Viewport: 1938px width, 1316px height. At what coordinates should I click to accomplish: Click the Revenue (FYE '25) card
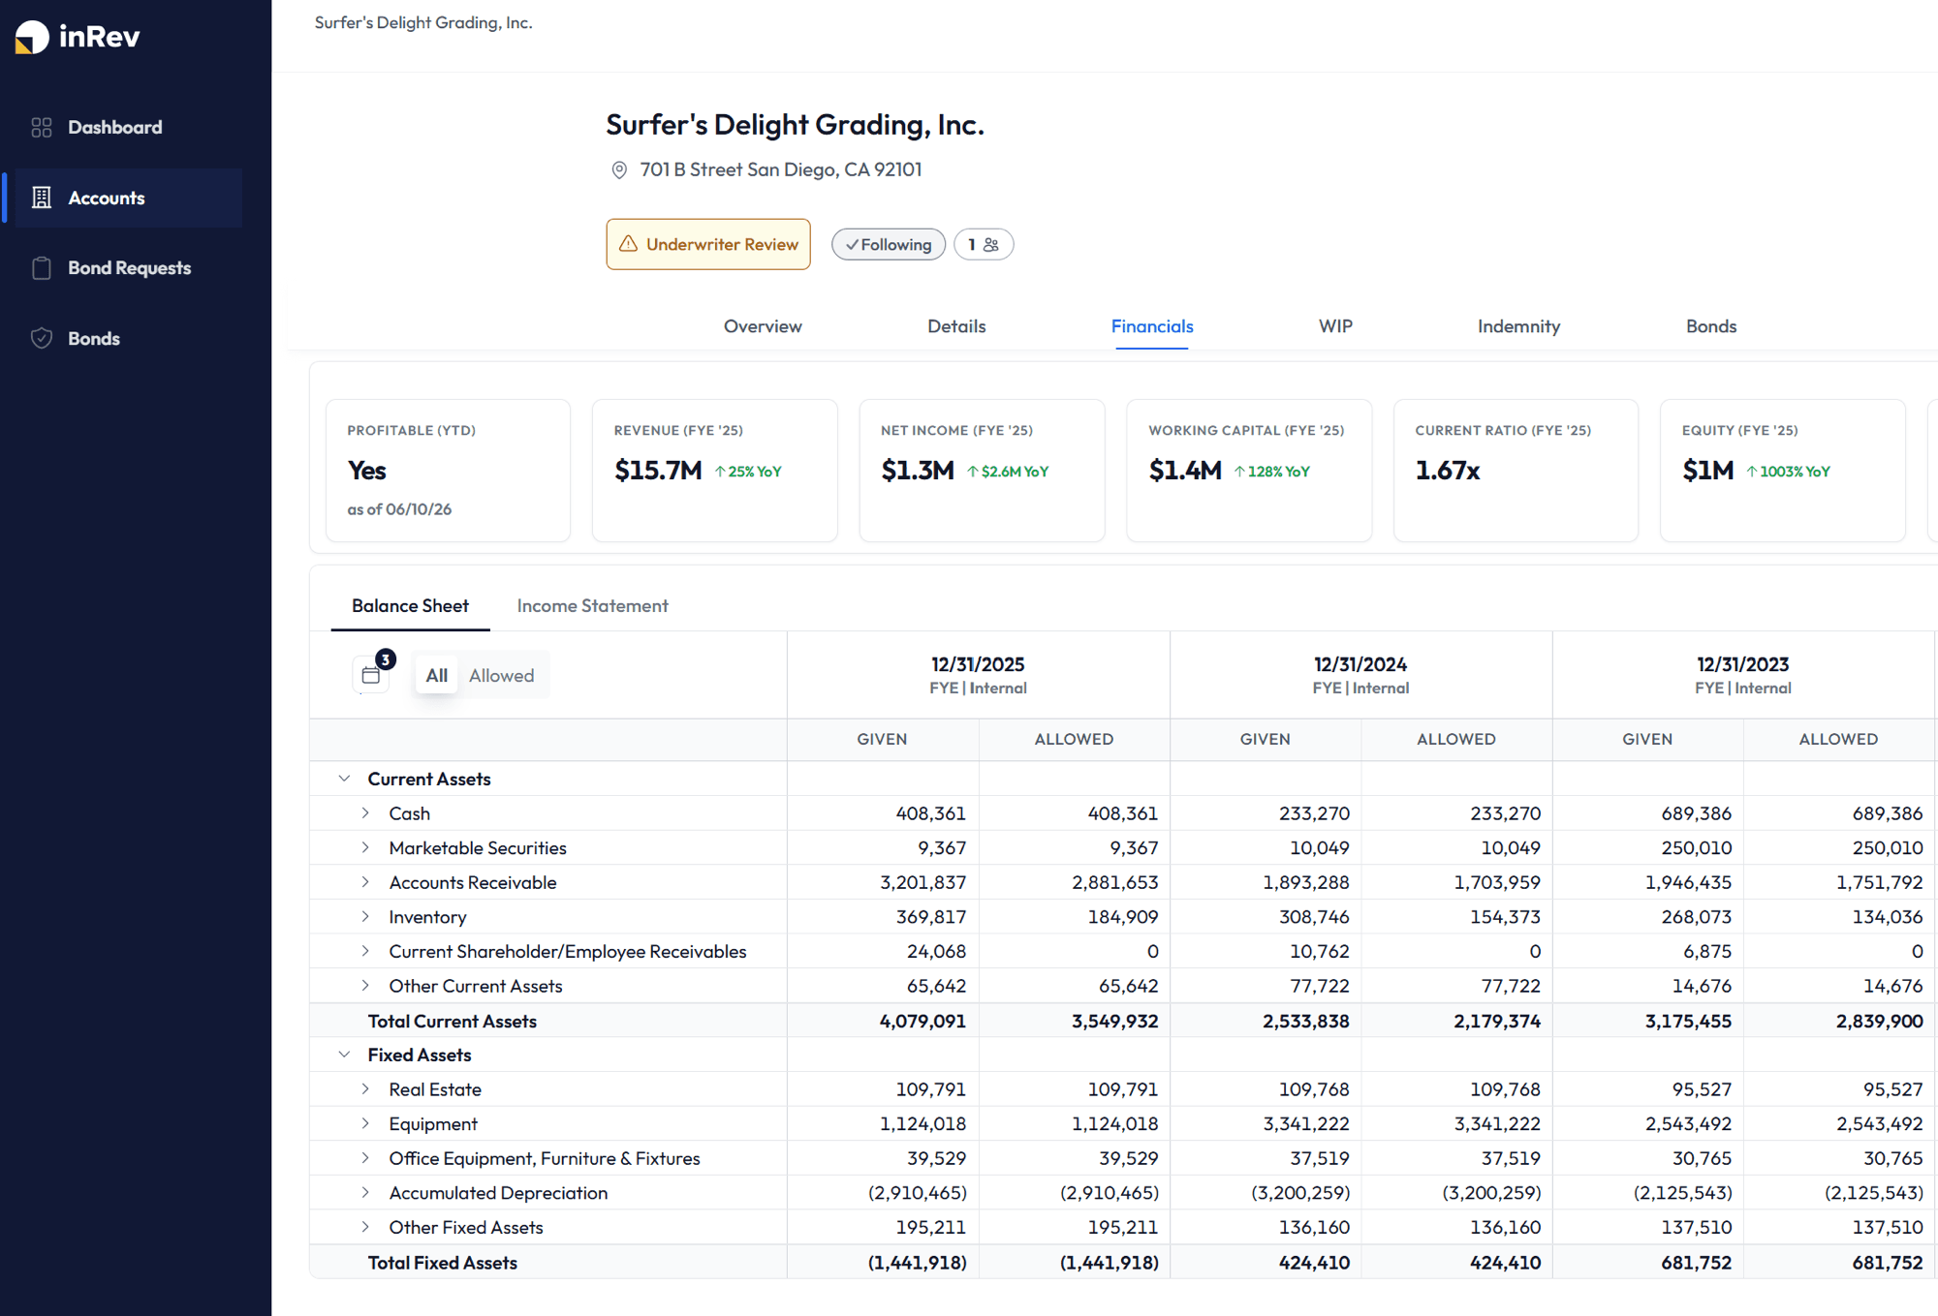[714, 471]
